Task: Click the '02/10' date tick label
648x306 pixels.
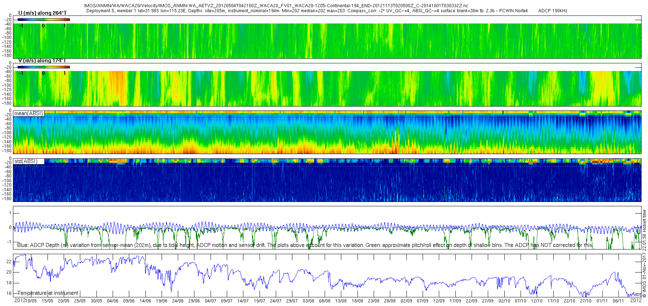Action: tap(504, 301)
